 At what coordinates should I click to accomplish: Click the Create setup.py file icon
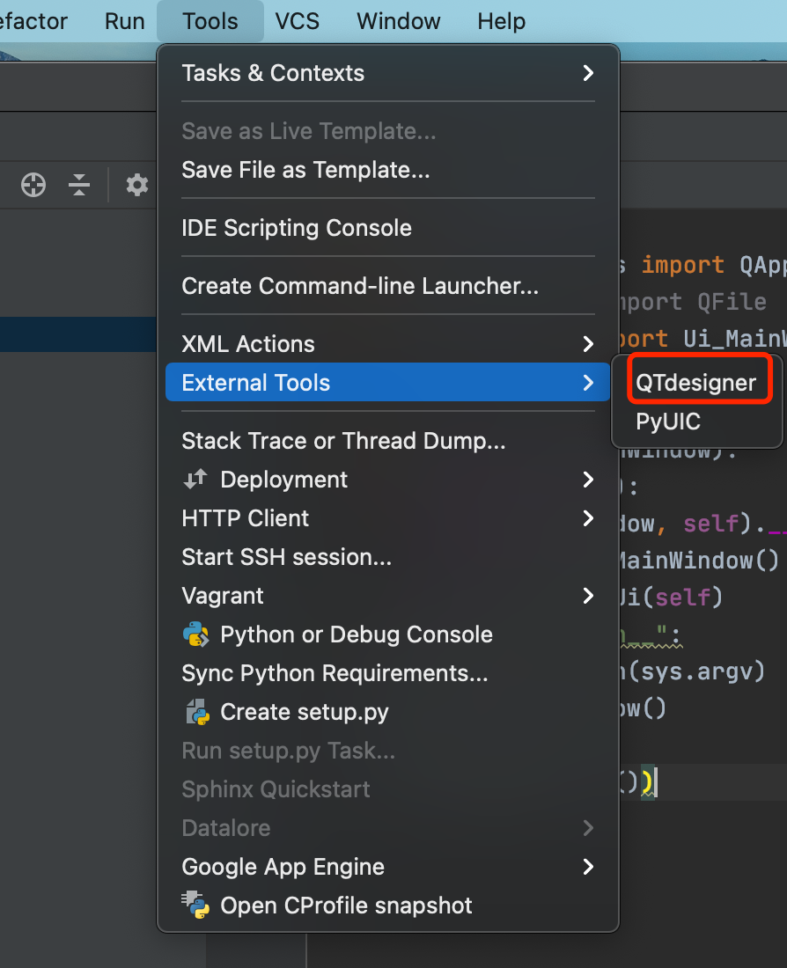click(x=195, y=712)
